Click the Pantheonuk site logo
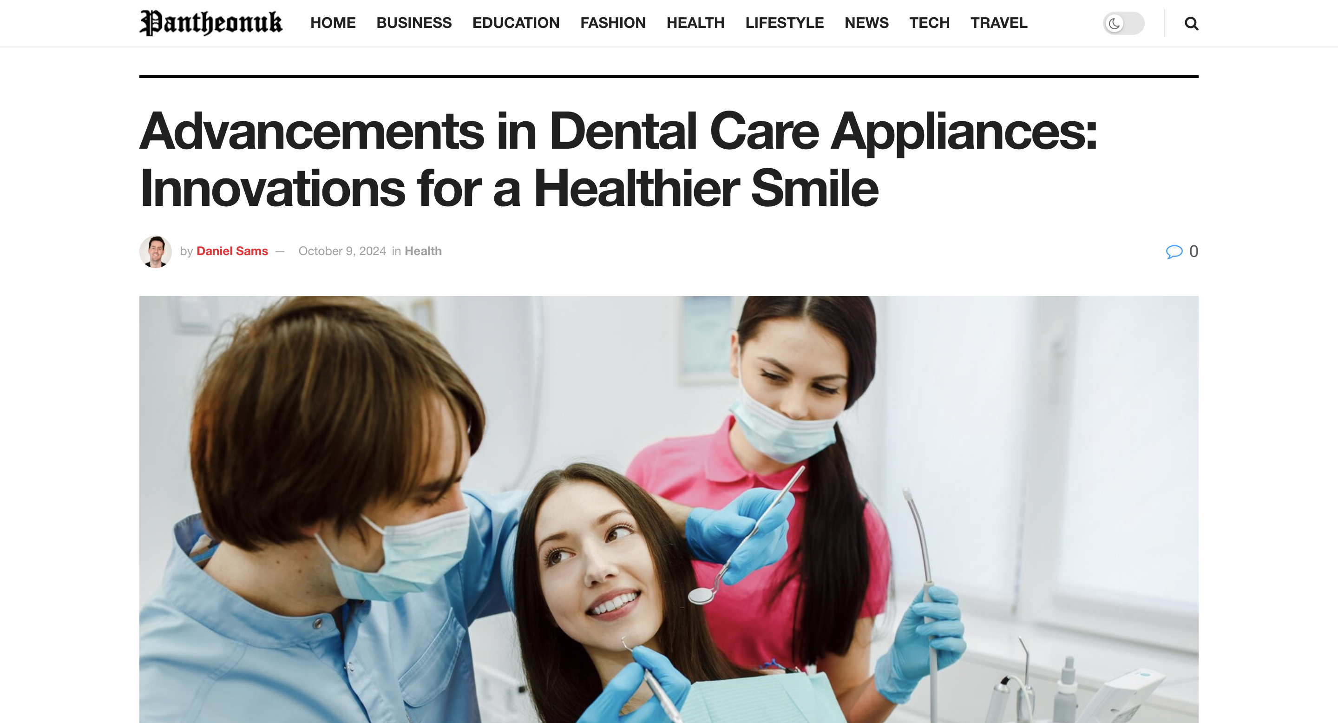This screenshot has height=723, width=1338. click(211, 23)
